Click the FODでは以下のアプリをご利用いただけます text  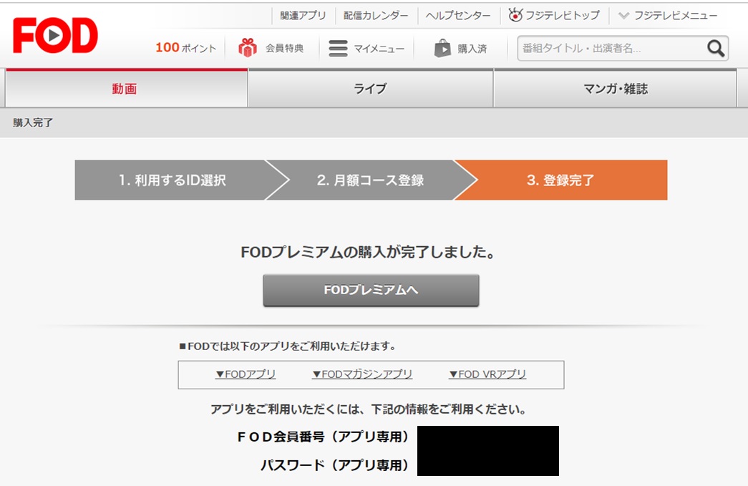288,346
